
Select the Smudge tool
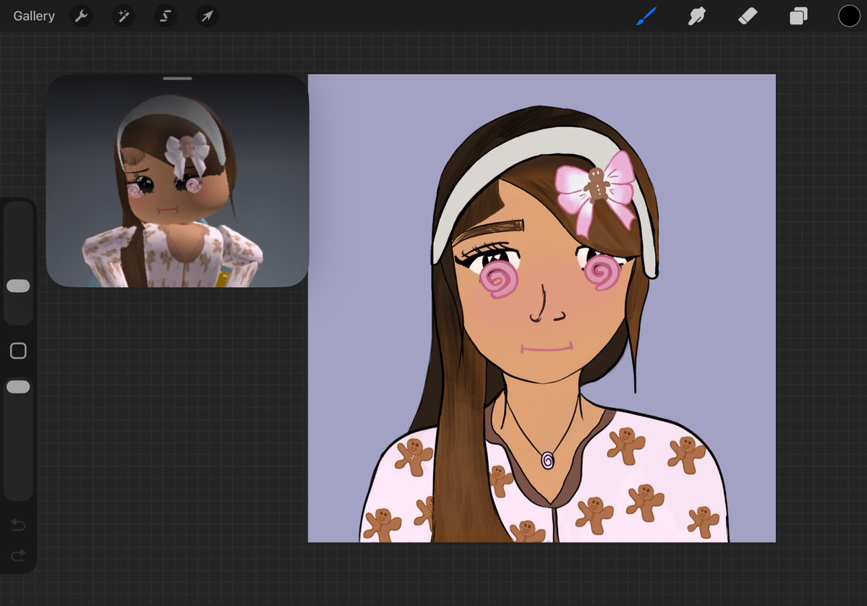pos(696,16)
